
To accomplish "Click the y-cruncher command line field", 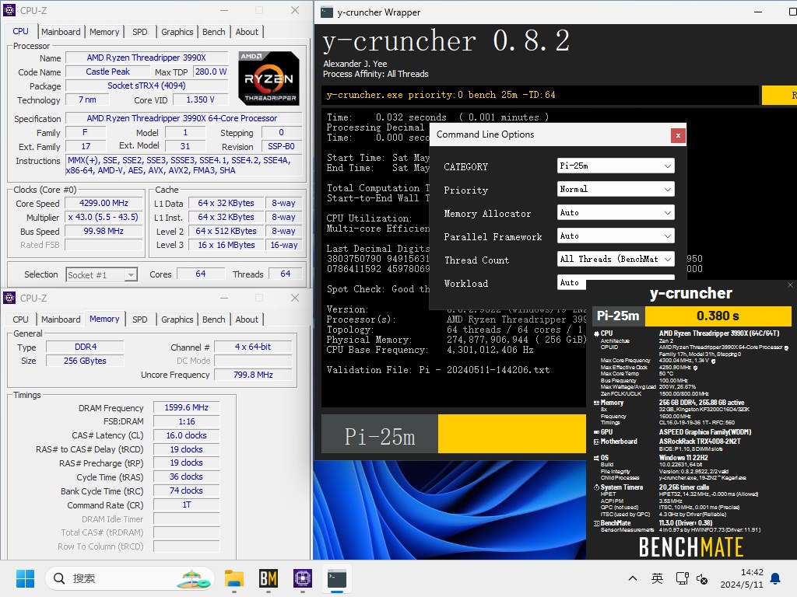I will click(x=540, y=95).
